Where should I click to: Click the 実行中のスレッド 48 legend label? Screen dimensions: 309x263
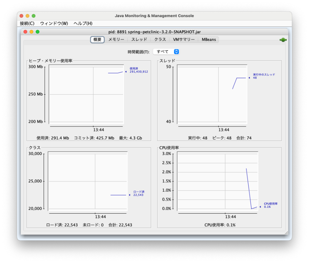pos(264,76)
